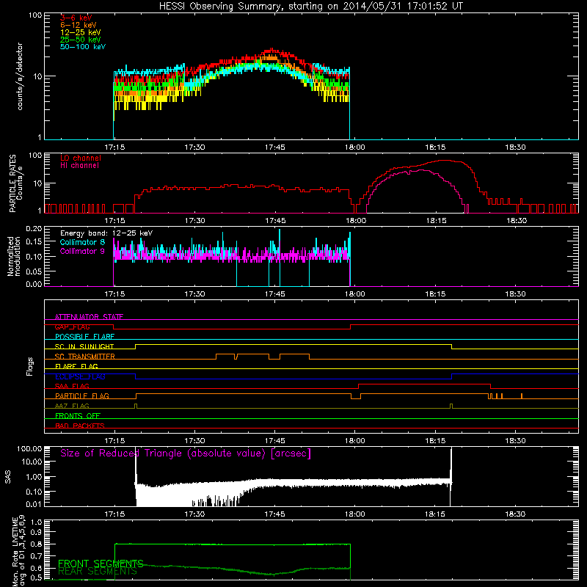Viewport: 587px width, 587px height.
Task: Click the 0.20 tick on modulation axis
Action: 34,229
